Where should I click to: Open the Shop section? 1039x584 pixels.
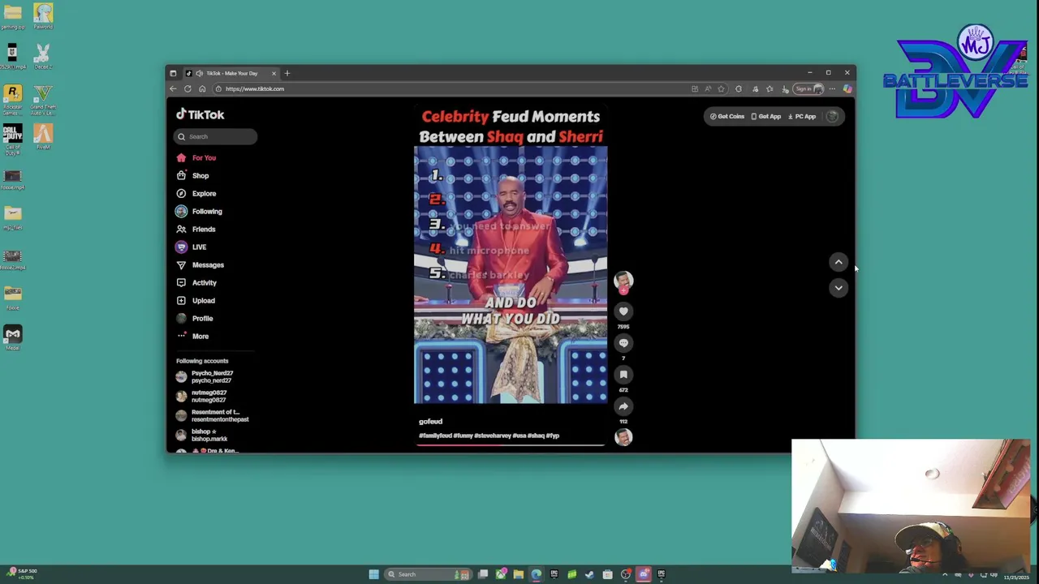point(193,176)
